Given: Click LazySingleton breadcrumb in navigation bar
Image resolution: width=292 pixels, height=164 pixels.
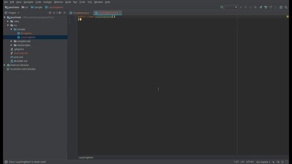Looking at the screenshot, I should (54, 7).
